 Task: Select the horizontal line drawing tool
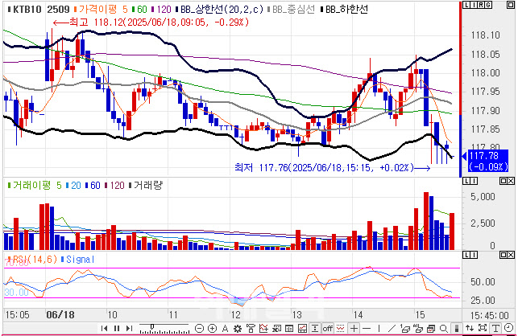(367, 328)
